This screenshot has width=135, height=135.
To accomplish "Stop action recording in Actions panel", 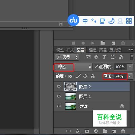I will tap(73, 43).
